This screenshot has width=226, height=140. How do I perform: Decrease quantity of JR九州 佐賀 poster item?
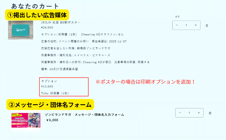tap(177, 25)
